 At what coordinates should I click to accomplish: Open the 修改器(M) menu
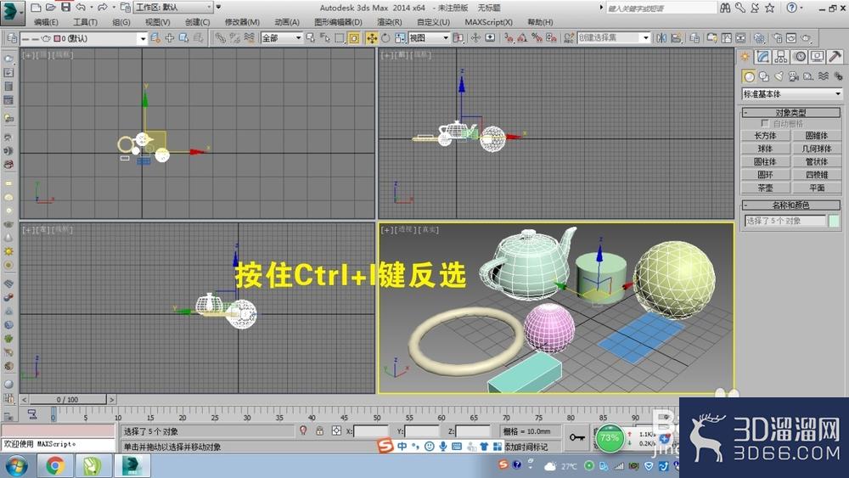242,22
